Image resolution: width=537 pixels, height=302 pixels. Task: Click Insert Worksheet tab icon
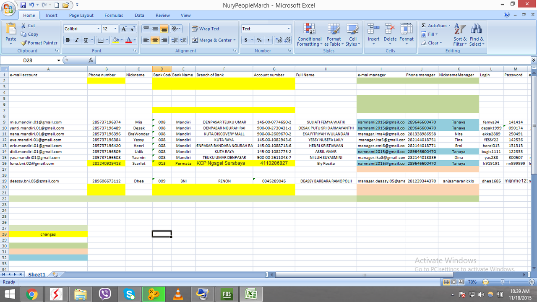(x=55, y=275)
